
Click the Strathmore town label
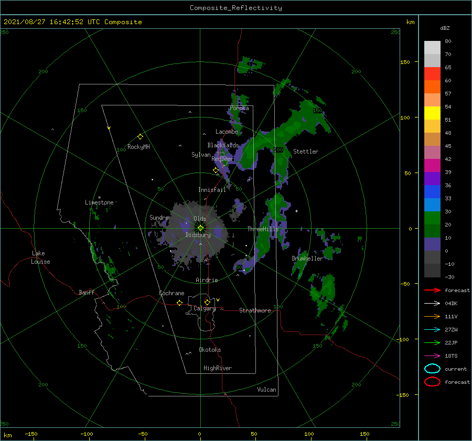click(255, 310)
